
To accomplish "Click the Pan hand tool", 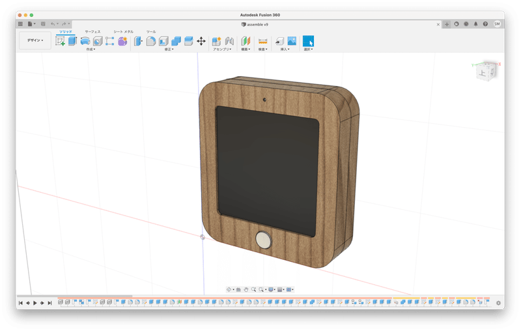I will point(246,289).
